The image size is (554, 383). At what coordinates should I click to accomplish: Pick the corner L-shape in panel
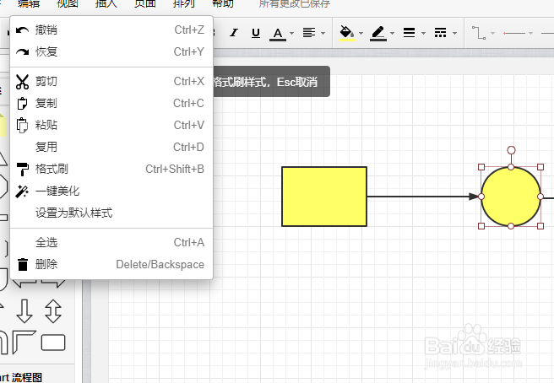tap(24, 343)
